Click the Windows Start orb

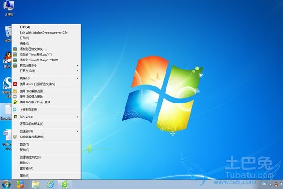pos(6,184)
